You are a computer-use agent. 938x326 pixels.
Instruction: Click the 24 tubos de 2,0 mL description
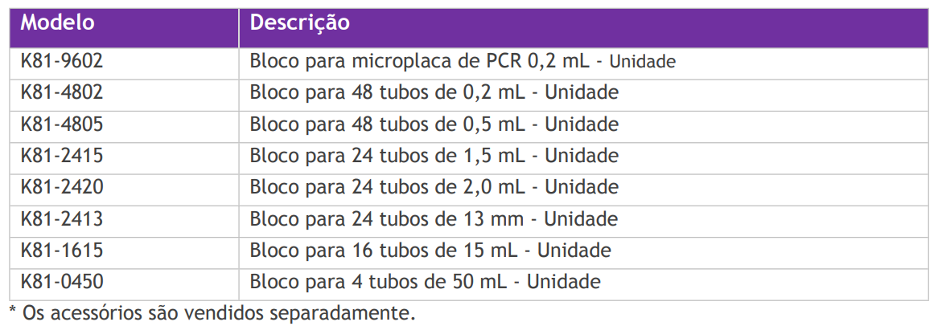click(x=434, y=187)
